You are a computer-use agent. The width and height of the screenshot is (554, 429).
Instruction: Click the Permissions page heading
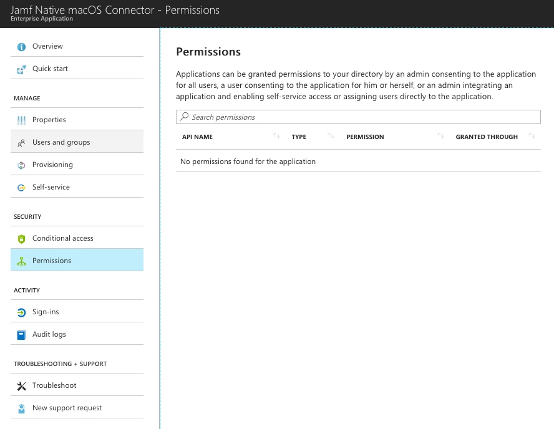[x=208, y=52]
